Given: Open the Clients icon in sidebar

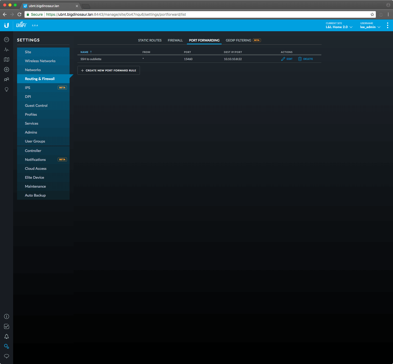Looking at the screenshot, I should point(7,80).
